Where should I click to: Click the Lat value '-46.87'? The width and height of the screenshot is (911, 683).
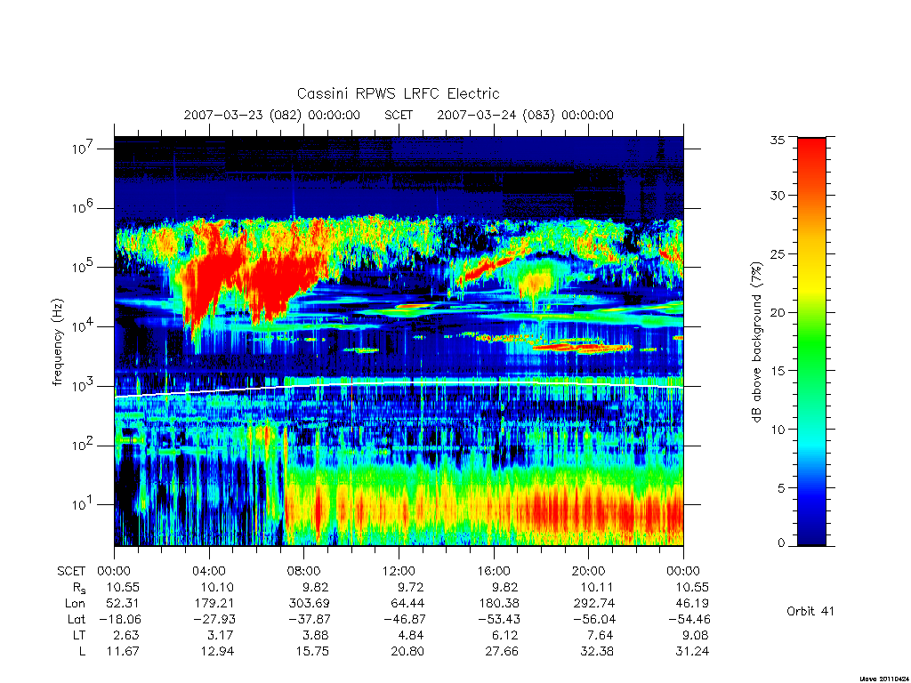pyautogui.click(x=404, y=619)
